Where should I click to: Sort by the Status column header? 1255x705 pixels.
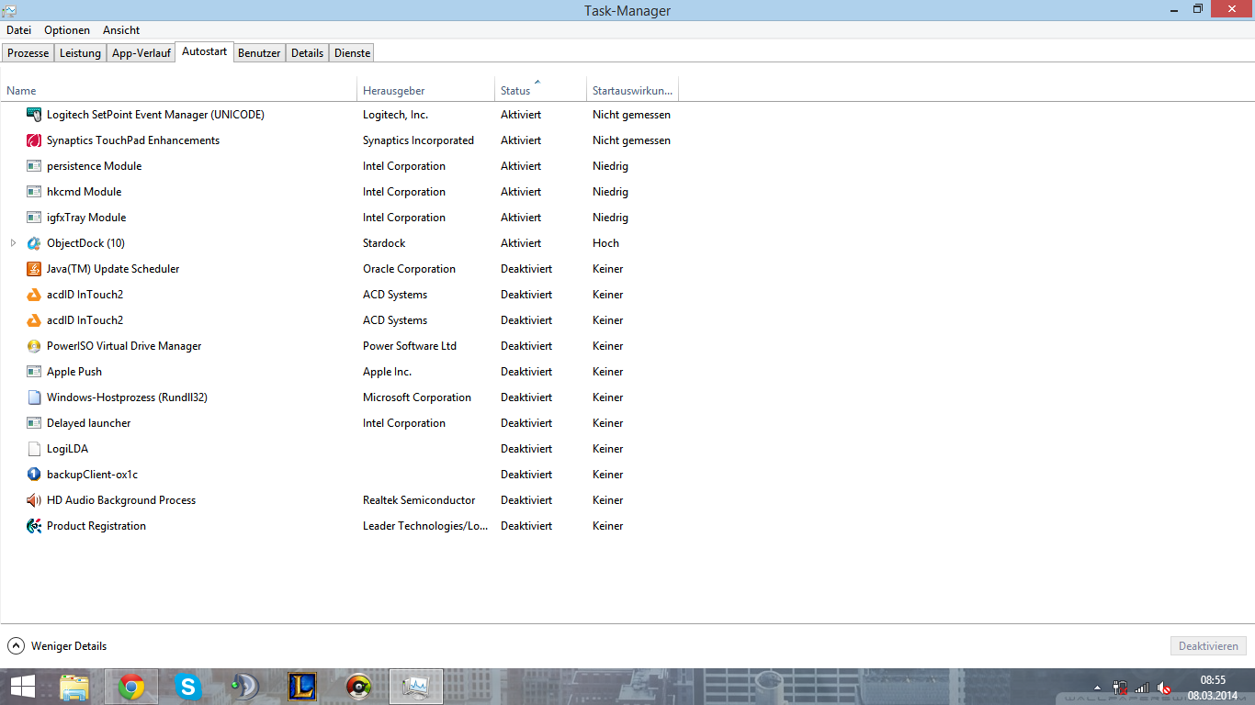click(x=540, y=91)
